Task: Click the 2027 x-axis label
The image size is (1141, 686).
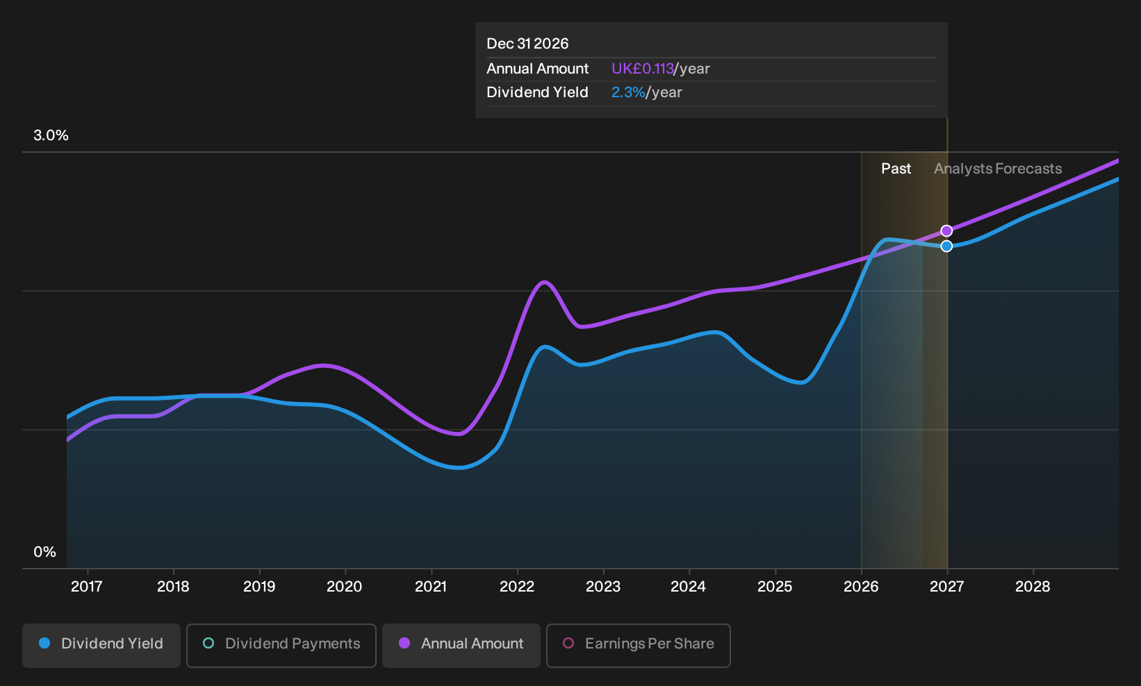Action: point(947,587)
